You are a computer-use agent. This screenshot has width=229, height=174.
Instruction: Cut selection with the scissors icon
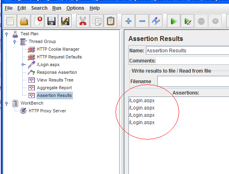point(83,21)
